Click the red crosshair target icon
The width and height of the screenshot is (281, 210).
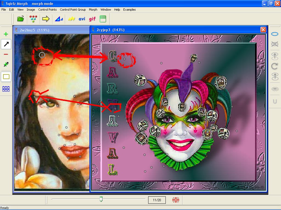point(176,200)
